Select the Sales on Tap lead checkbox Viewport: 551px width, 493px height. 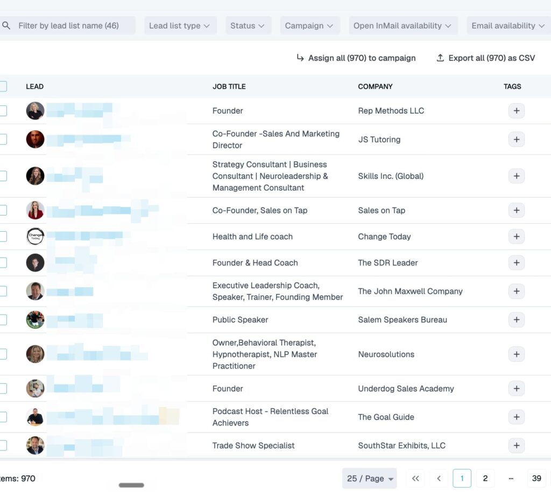pos(3,210)
